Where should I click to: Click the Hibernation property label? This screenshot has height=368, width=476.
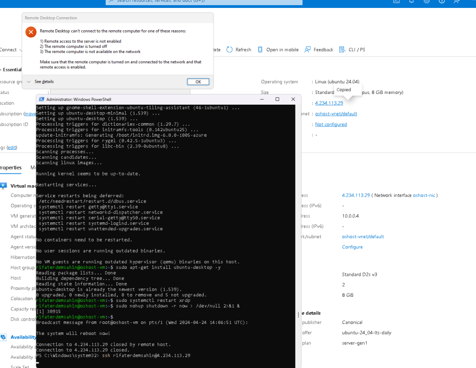[x=23, y=257]
